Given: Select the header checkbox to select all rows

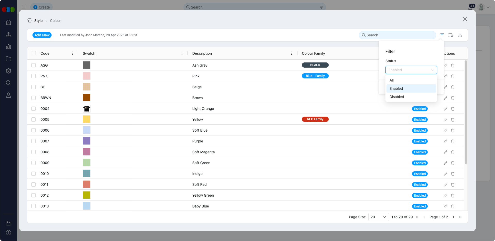Looking at the screenshot, I should tap(34, 53).
